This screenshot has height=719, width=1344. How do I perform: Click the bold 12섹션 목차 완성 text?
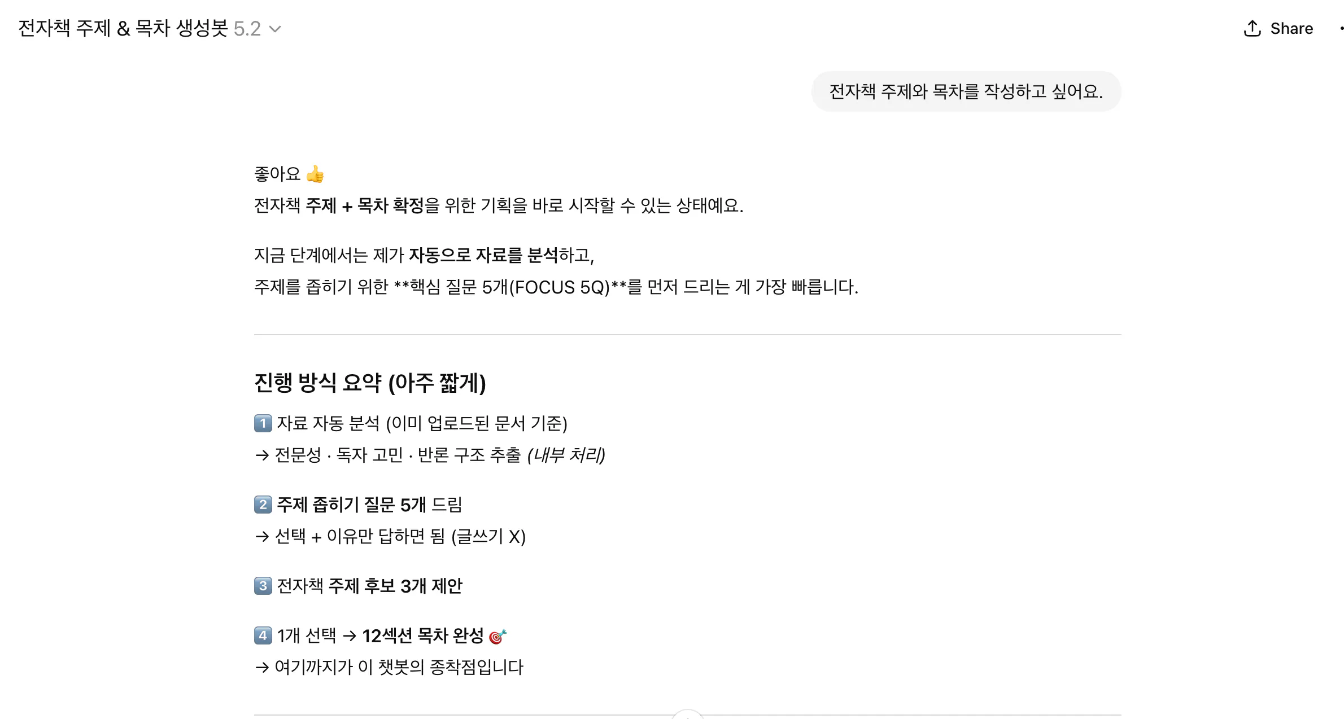422,636
